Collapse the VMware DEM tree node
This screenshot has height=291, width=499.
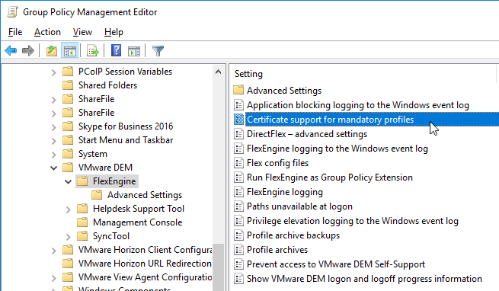coord(54,168)
